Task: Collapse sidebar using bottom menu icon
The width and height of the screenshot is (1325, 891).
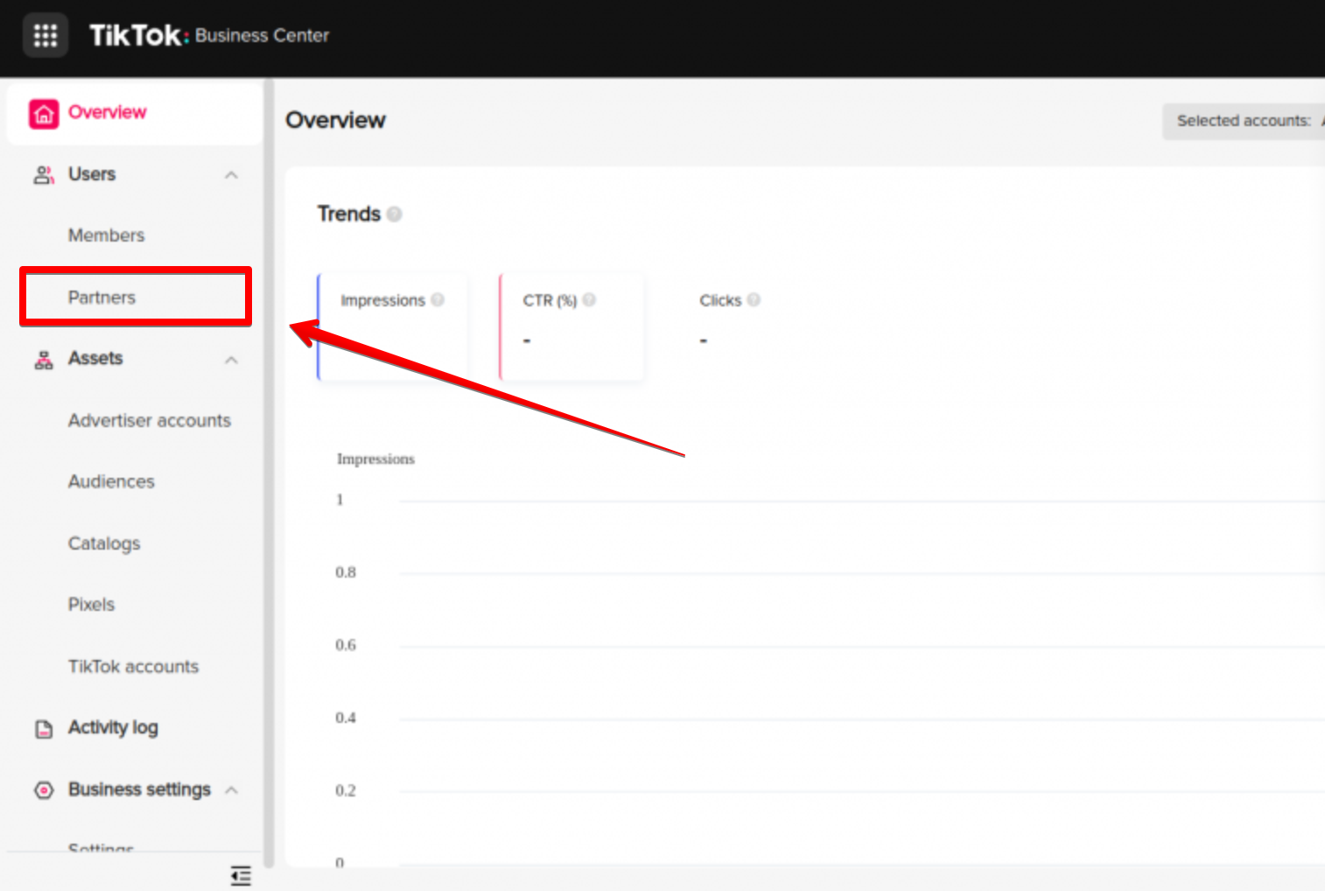Action: click(x=241, y=875)
